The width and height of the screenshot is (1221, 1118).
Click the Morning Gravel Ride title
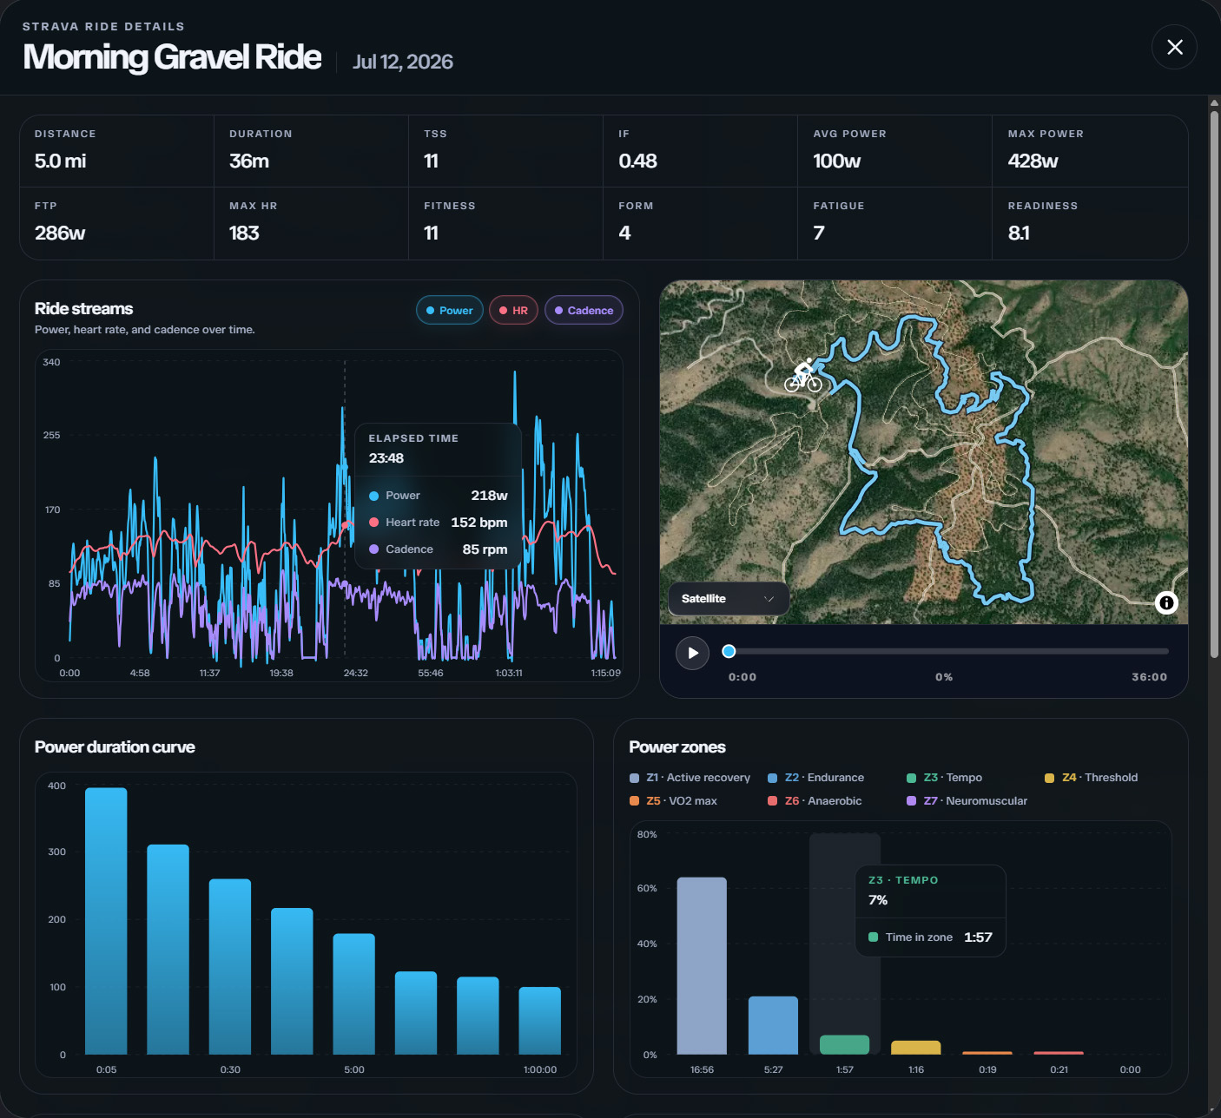click(172, 57)
